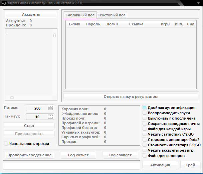Screen dimensions: 203x174
Task: Click Проверить соеденение button
Action: point(29,155)
